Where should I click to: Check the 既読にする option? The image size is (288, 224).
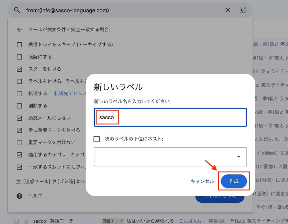tap(19, 57)
